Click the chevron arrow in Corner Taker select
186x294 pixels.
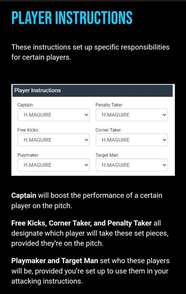pos(164,140)
